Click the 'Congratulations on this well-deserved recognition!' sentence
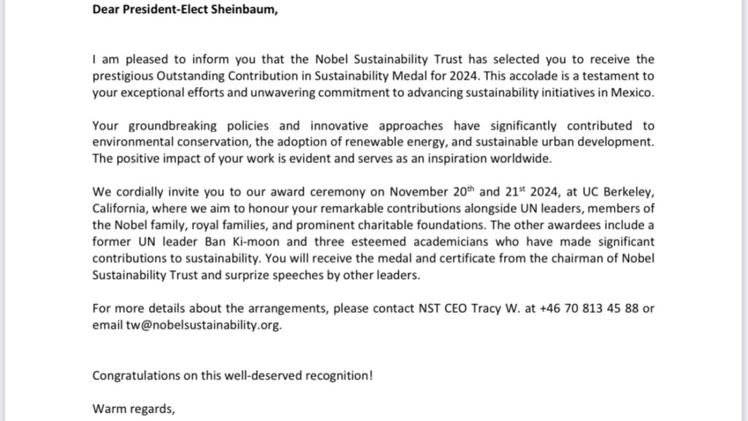 coord(232,376)
